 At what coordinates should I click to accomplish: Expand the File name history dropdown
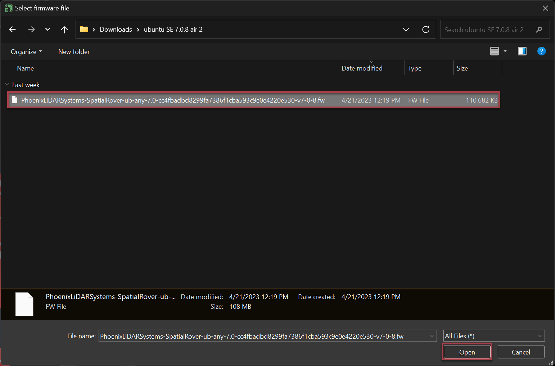pyautogui.click(x=432, y=336)
